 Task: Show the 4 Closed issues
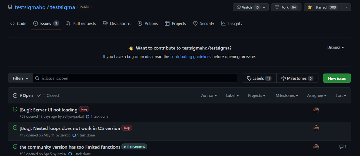tap(48, 95)
